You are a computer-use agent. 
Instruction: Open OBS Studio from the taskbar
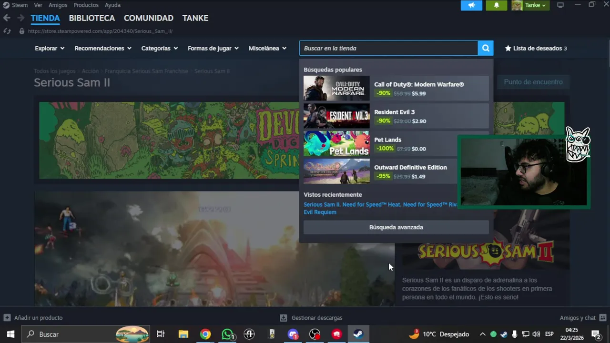tap(315, 334)
